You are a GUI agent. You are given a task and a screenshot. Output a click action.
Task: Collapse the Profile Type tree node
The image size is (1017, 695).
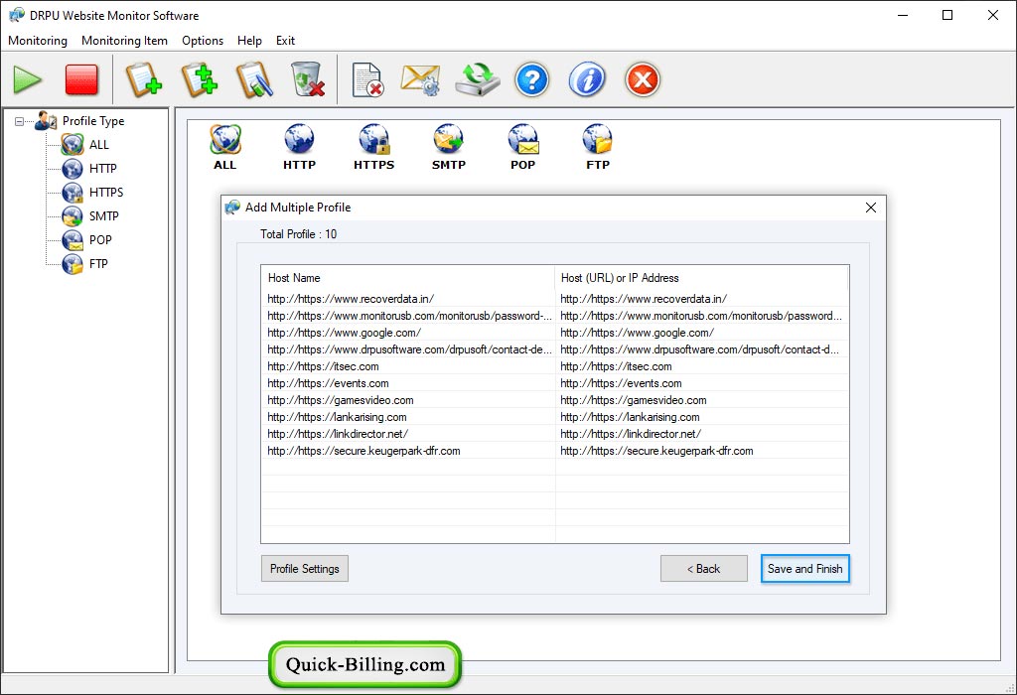coord(20,121)
